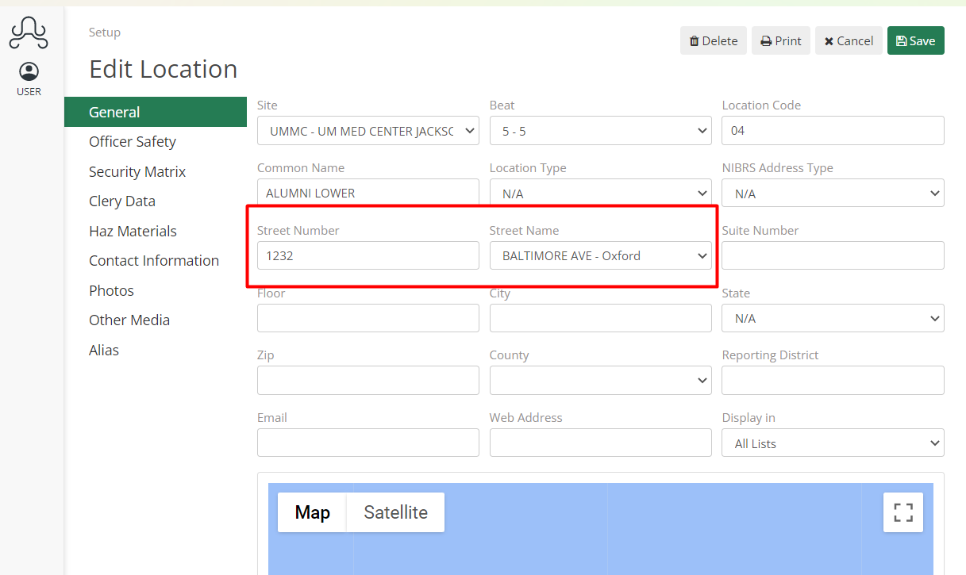The image size is (966, 575).
Task: Select the Photos sidebar entry
Action: click(111, 290)
